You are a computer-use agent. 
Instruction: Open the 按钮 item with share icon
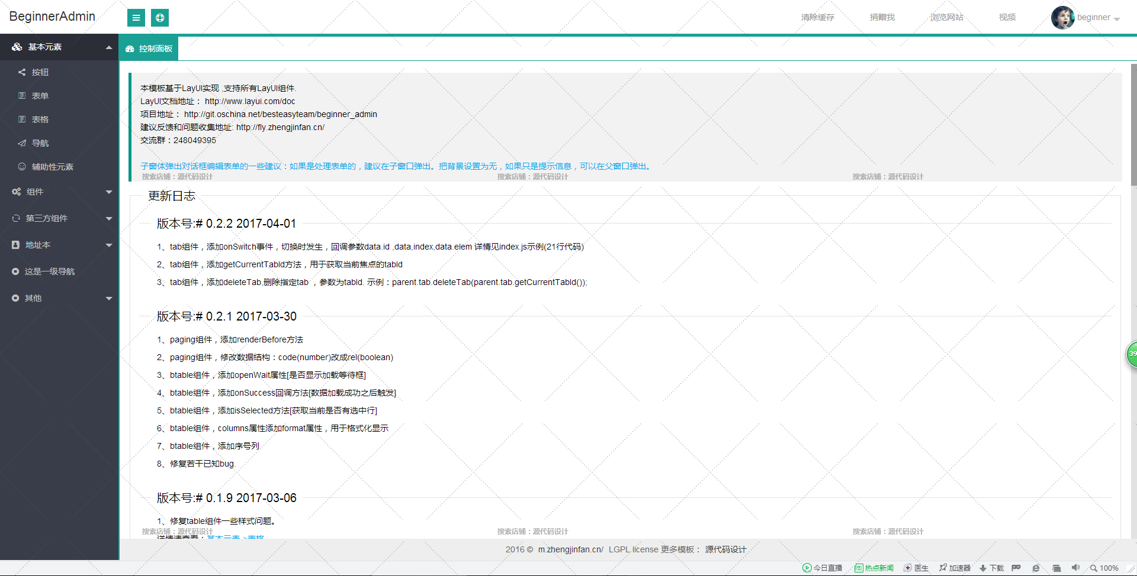(40, 72)
